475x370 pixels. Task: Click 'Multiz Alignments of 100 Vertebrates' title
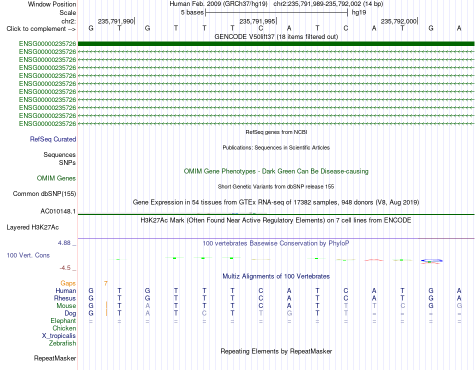click(x=276, y=276)
